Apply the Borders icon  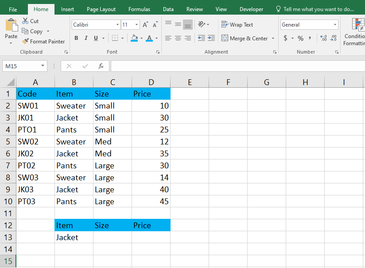(x=115, y=38)
